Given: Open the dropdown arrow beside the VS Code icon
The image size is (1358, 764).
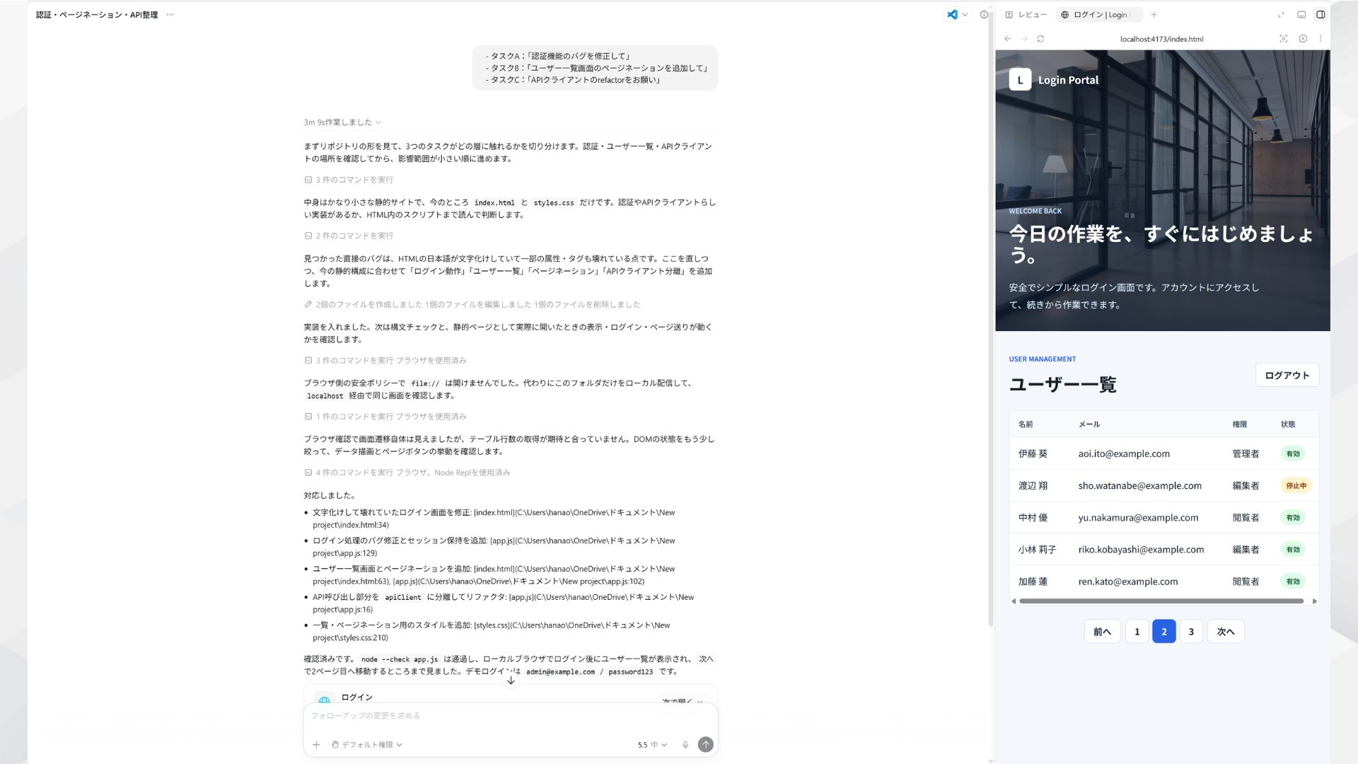Looking at the screenshot, I should (965, 15).
